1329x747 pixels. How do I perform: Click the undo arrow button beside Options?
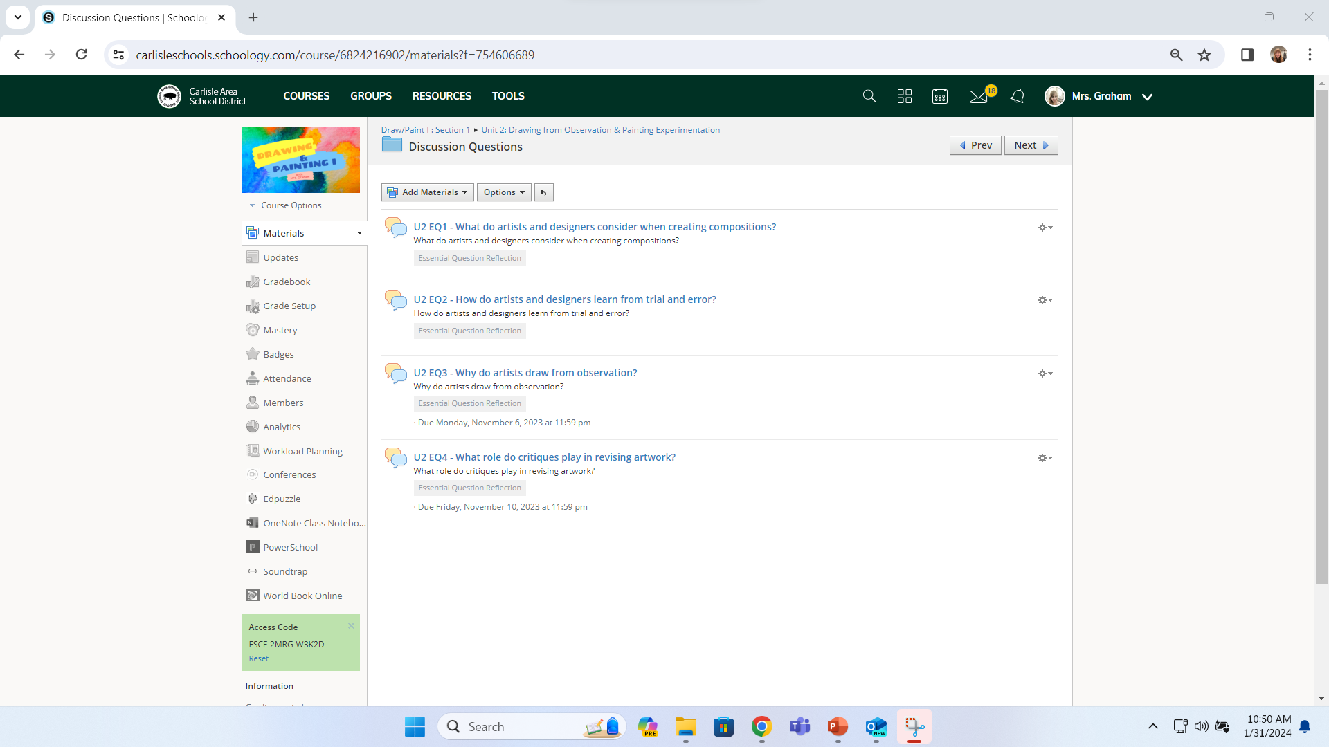(544, 192)
